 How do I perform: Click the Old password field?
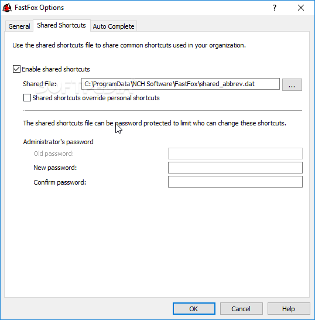[235, 154]
